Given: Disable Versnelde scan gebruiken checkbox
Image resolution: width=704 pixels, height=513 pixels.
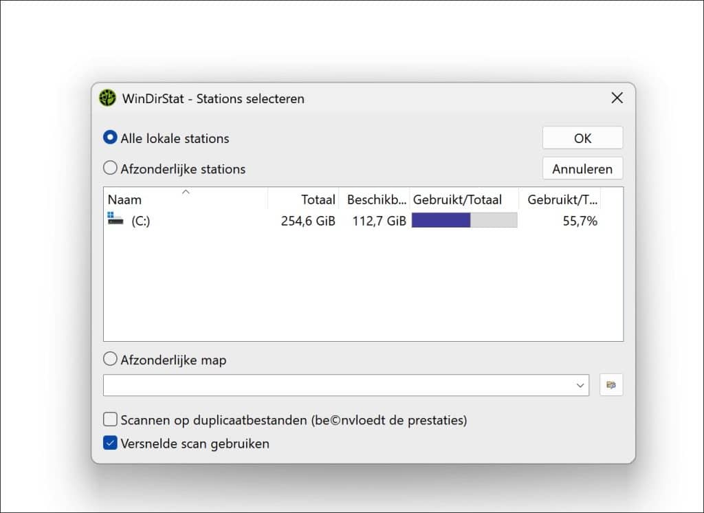Looking at the screenshot, I should 110,443.
